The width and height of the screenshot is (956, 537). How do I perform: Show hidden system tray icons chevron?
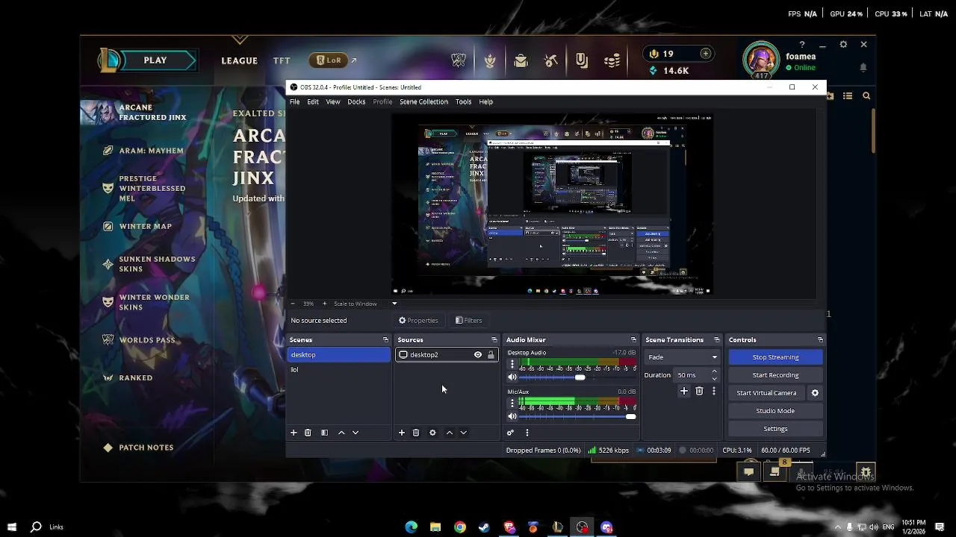(x=837, y=527)
